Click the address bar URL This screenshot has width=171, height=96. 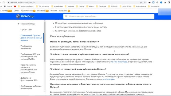pyautogui.click(x=23, y=2)
